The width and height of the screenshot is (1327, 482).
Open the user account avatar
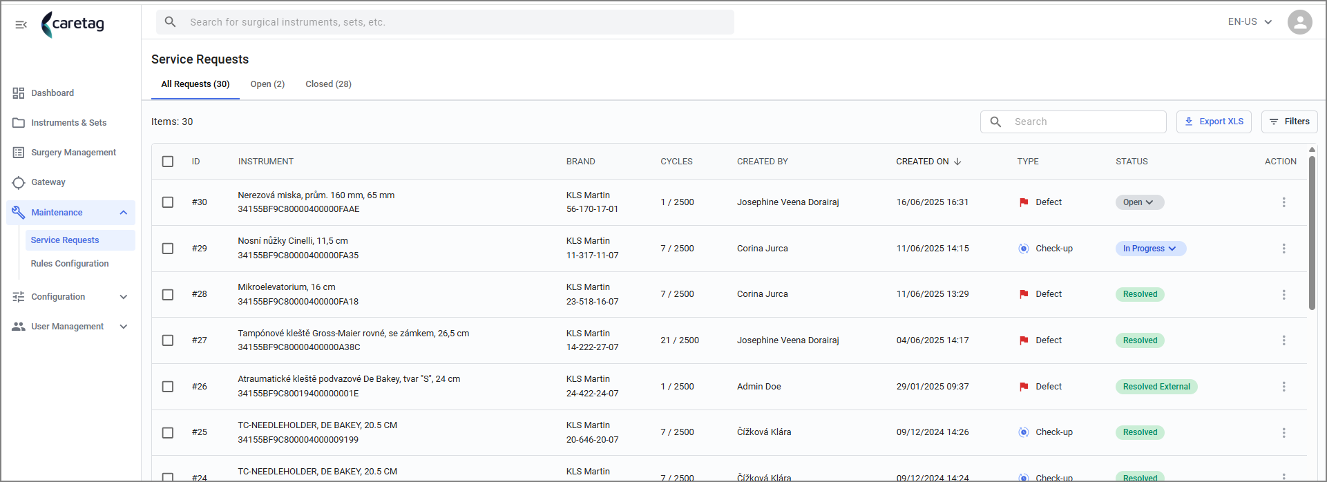click(x=1299, y=22)
